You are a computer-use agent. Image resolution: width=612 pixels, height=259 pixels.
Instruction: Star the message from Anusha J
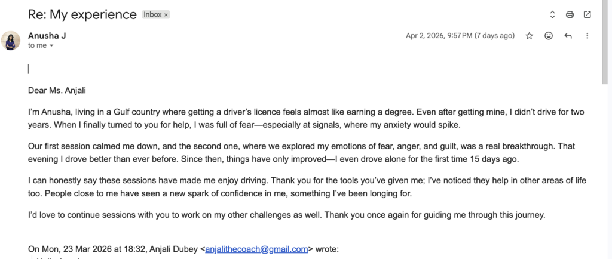coord(529,36)
